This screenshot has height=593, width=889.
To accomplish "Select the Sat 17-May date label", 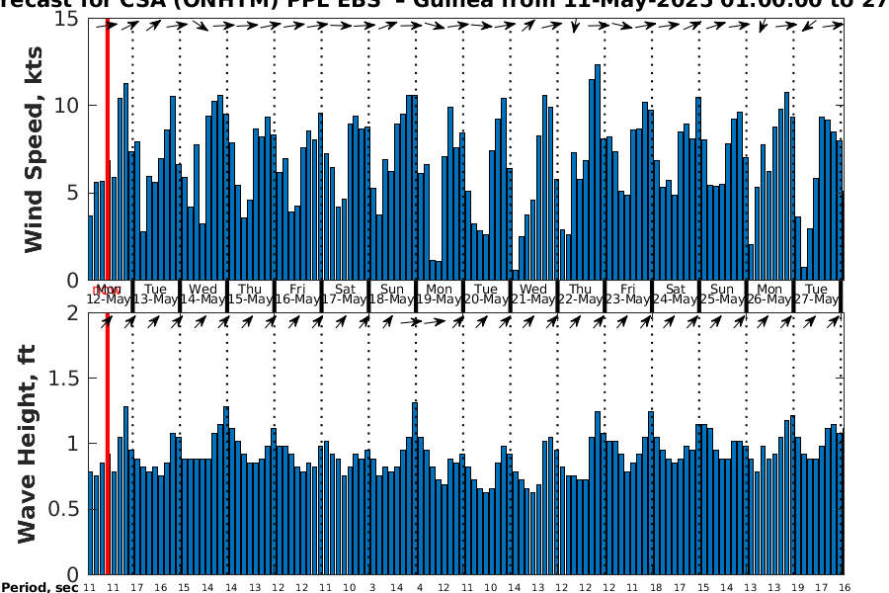I will (x=345, y=294).
